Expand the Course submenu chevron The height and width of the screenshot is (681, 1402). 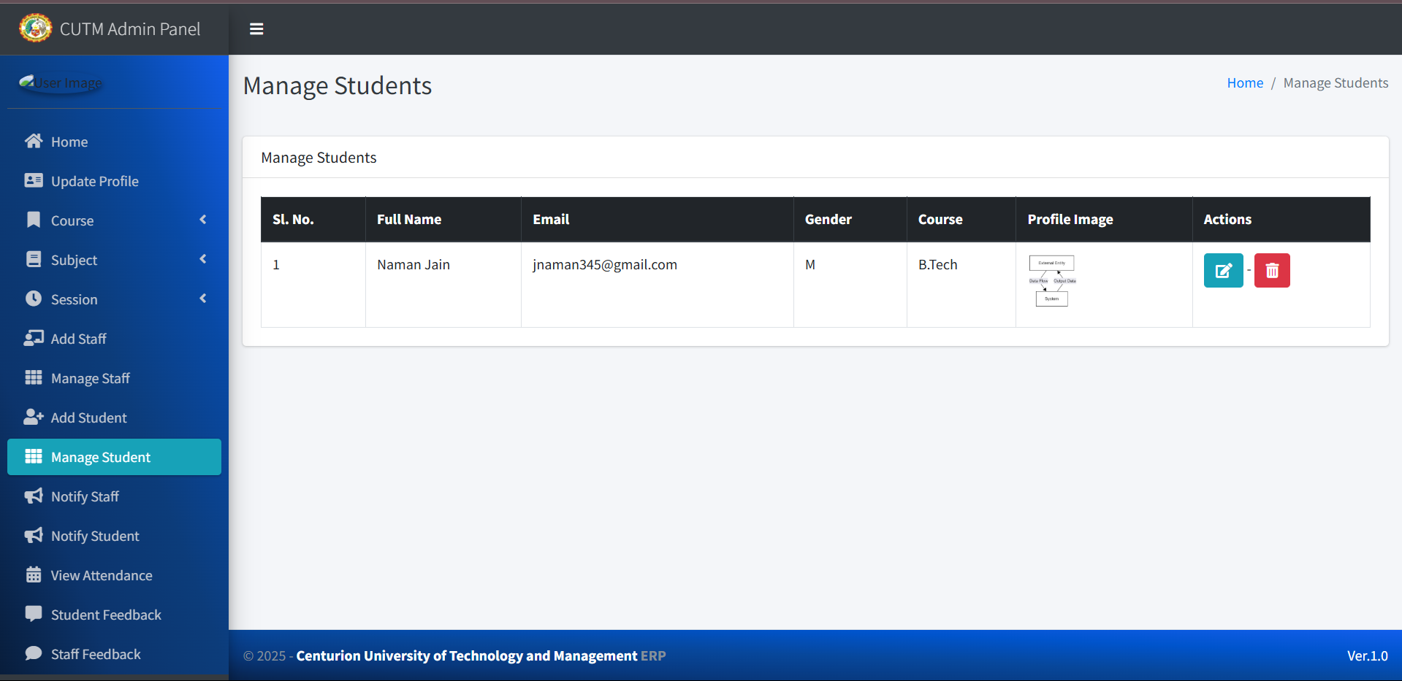pos(203,220)
